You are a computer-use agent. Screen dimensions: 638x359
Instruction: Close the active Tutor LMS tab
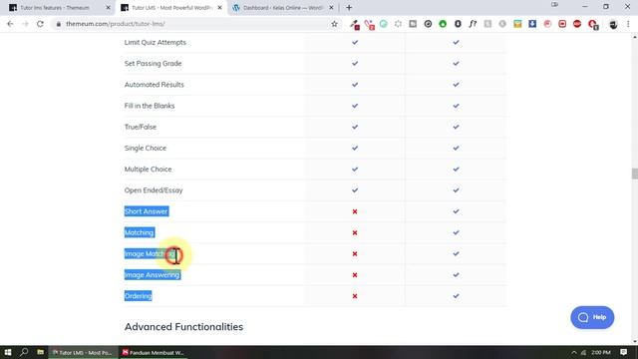click(x=219, y=8)
